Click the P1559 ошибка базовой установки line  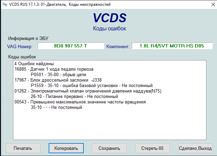click(91, 85)
